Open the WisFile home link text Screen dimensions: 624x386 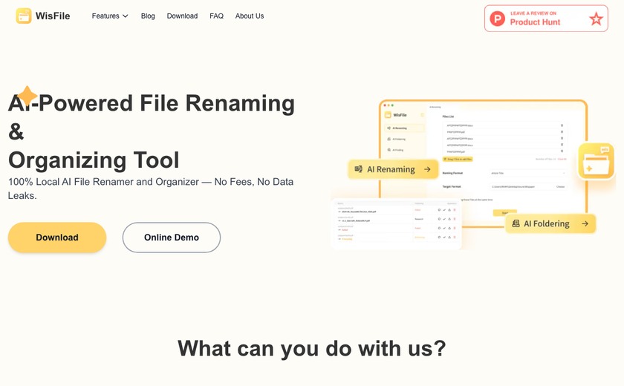(x=53, y=16)
